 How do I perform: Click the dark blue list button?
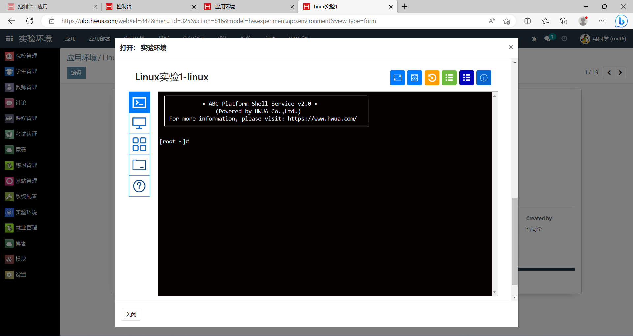[466, 78]
